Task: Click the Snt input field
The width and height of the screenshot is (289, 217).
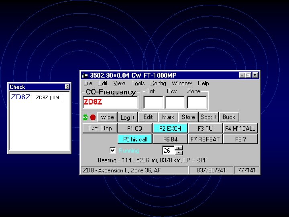Action: 153,102
